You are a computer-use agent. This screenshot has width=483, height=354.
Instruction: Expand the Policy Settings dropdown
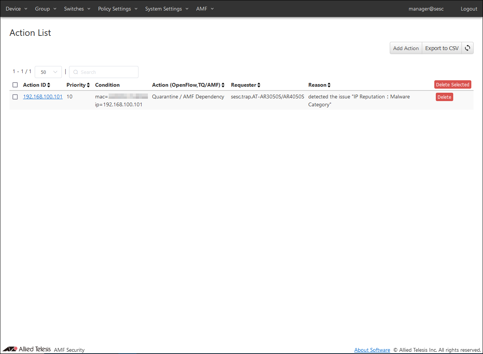(118, 9)
